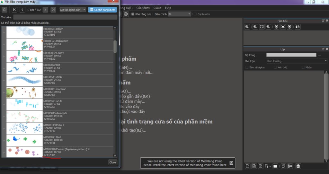
Task: Open the add special layer dropdown
Action: (x=268, y=166)
